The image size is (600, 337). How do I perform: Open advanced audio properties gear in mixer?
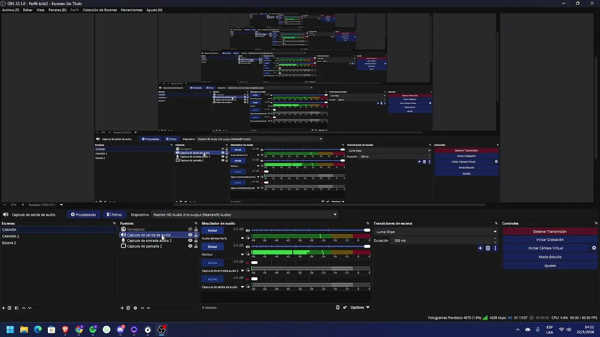tap(345, 308)
